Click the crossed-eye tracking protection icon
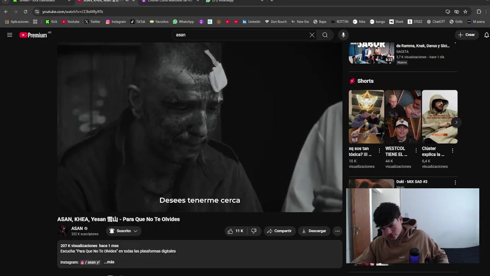This screenshot has width=490, height=276. tap(457, 11)
